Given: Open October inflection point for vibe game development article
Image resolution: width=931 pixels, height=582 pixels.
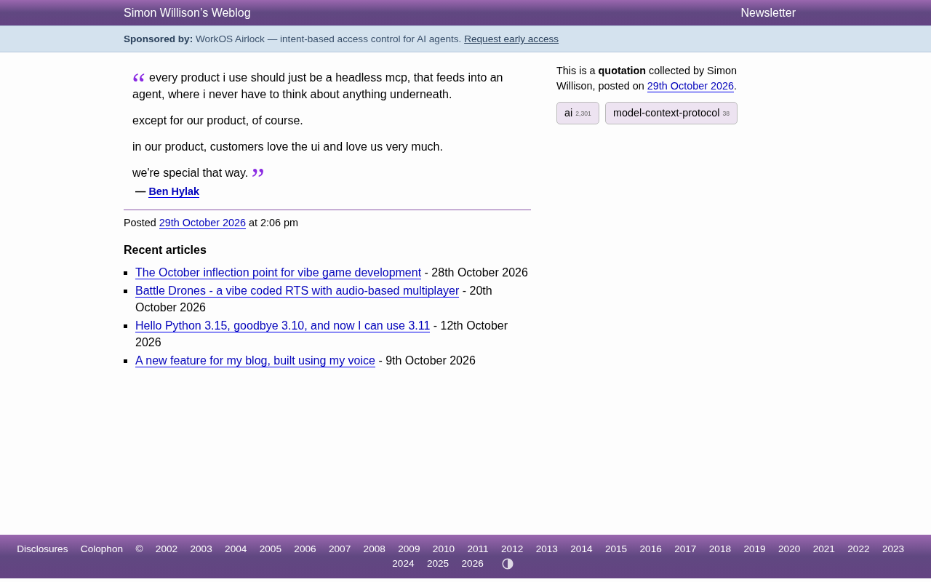Looking at the screenshot, I should point(278,273).
